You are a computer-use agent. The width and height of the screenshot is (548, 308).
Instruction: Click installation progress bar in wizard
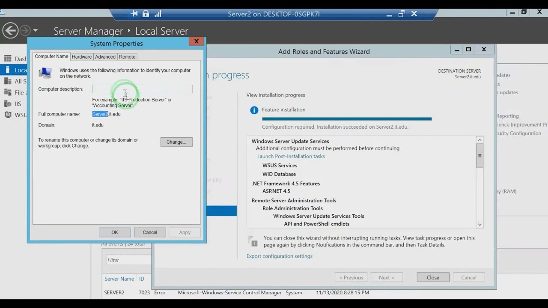tap(347, 119)
